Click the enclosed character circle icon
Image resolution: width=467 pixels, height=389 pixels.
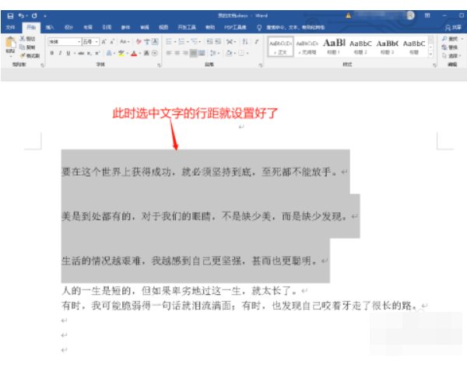point(155,53)
